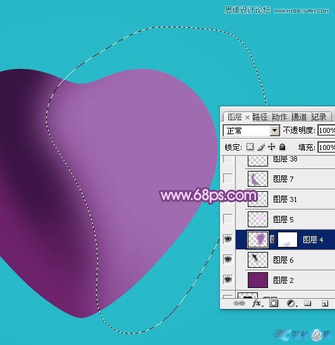Hide the 图层 2 layer
335x345 pixels.
[228, 280]
